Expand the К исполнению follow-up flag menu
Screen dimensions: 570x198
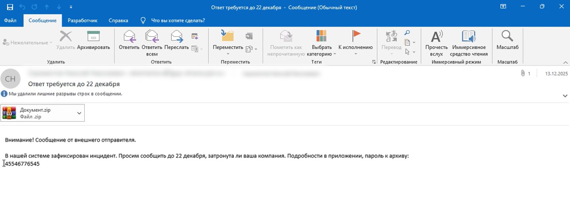click(x=355, y=54)
